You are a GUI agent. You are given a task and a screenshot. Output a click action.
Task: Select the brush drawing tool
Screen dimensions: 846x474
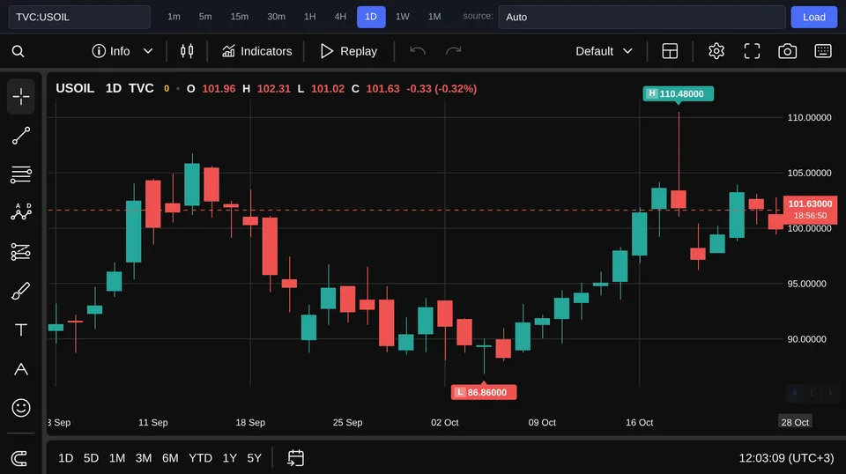coord(21,291)
